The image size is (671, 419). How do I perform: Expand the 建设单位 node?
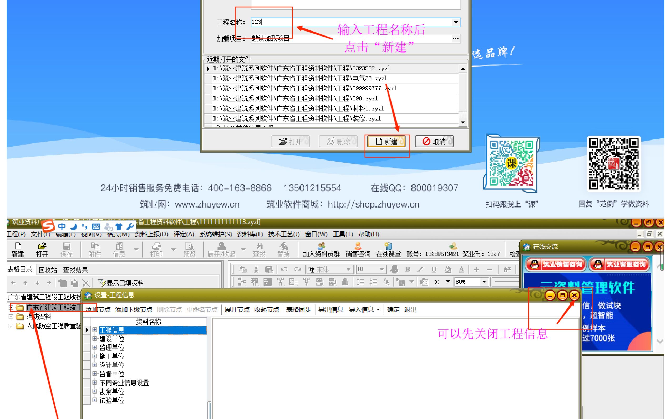pyautogui.click(x=95, y=338)
